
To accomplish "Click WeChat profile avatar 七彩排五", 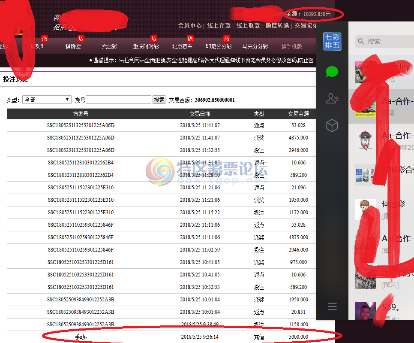I will pyautogui.click(x=332, y=41).
